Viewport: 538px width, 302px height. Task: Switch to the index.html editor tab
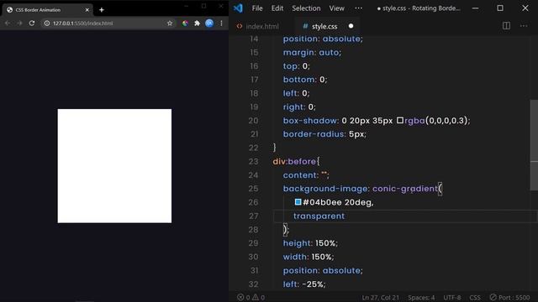(x=258, y=26)
